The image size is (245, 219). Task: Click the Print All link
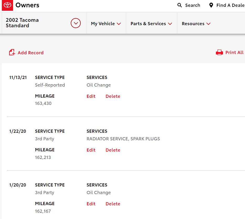click(234, 52)
